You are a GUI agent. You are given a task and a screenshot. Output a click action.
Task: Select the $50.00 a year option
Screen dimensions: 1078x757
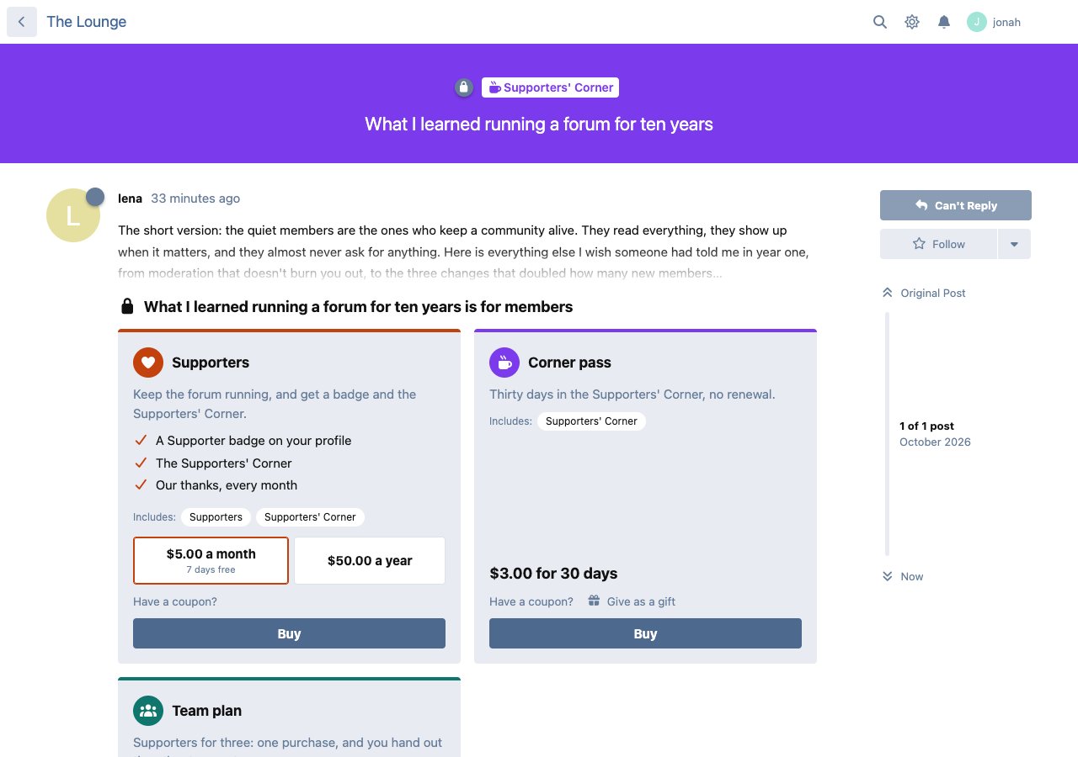(x=370, y=560)
